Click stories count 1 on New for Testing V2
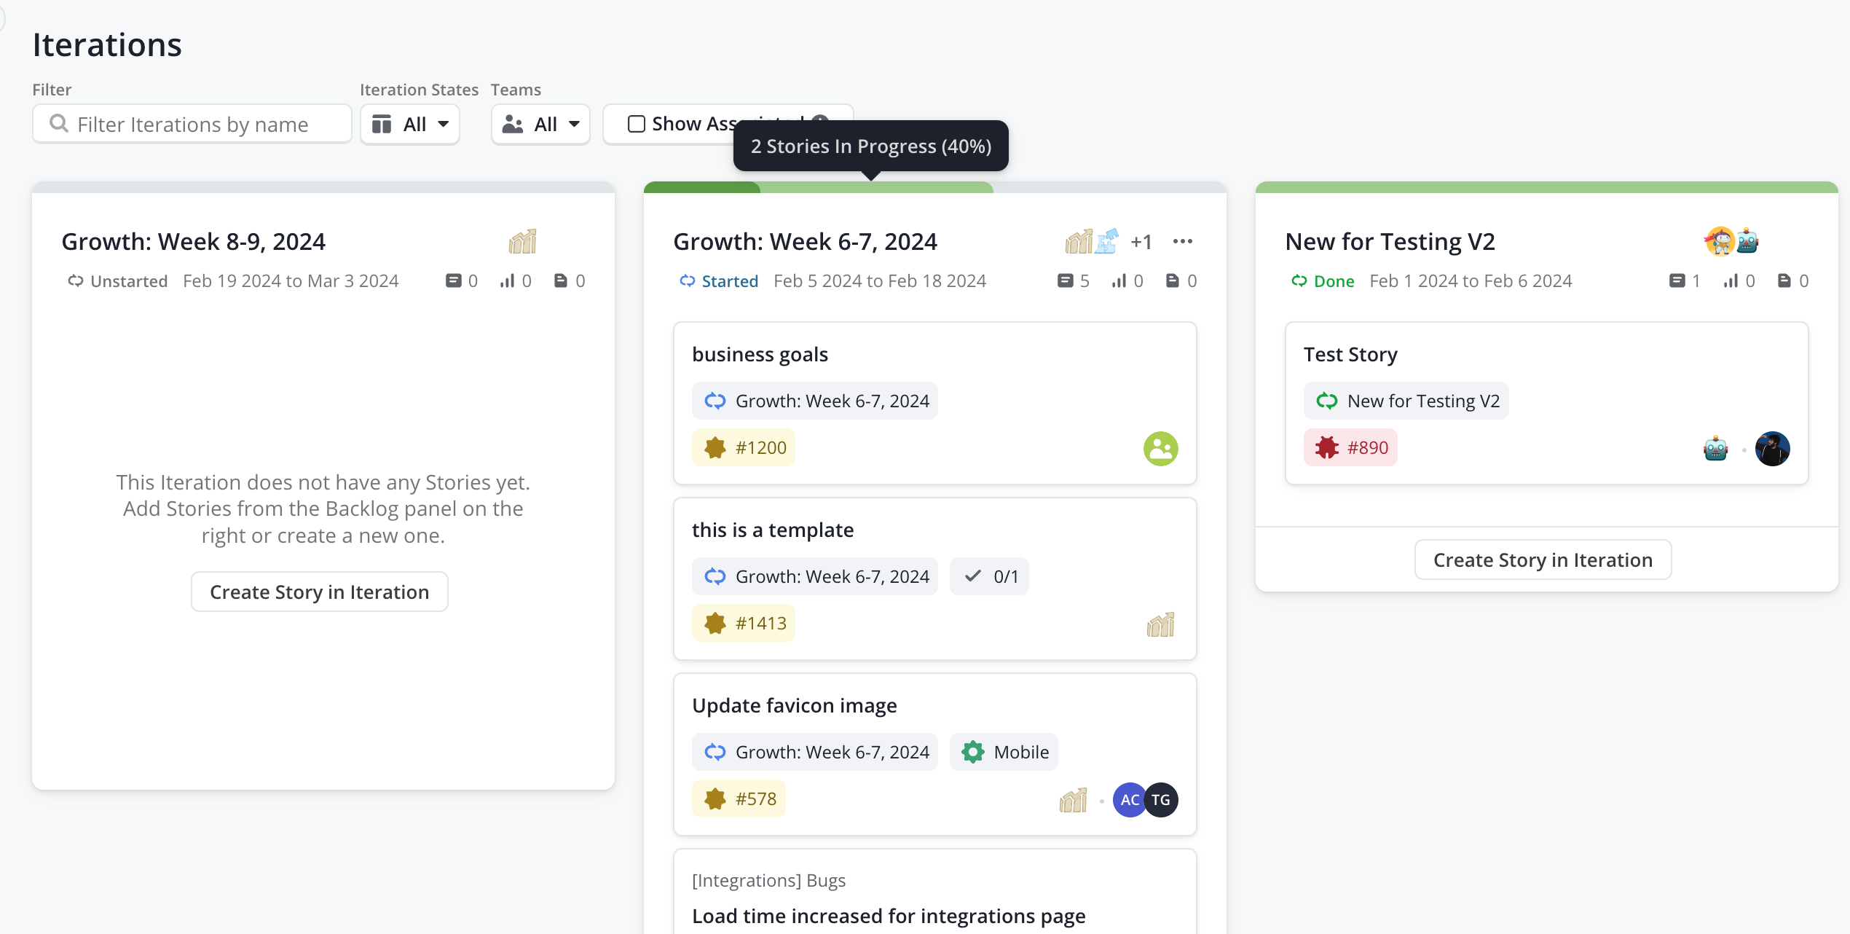1850x934 pixels. [1685, 280]
